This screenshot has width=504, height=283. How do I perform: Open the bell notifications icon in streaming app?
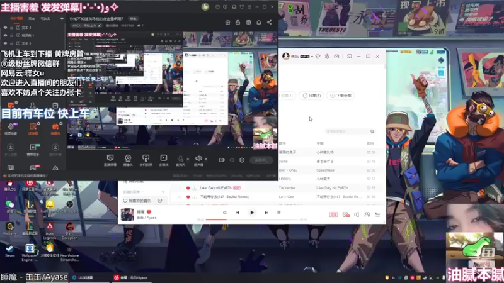259,23
